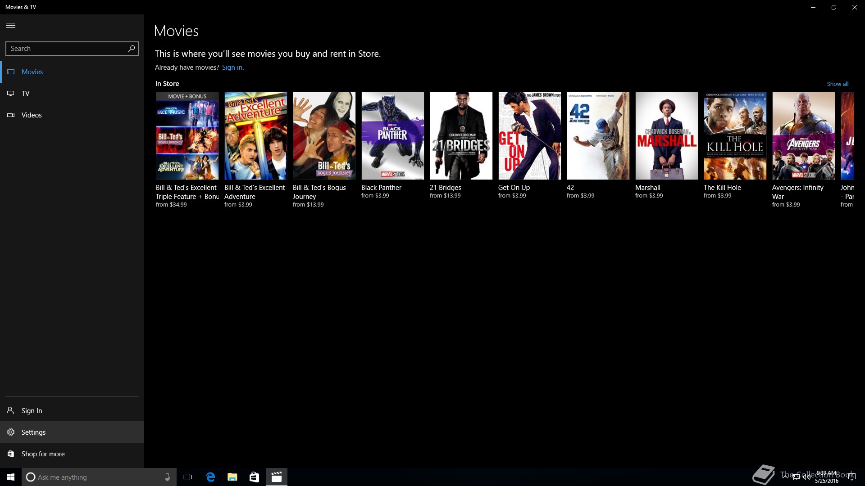Open the Windows Start menu
The height and width of the screenshot is (486, 865).
point(11,477)
